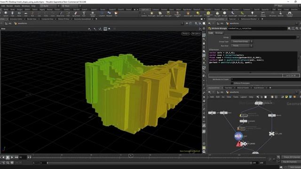Click the stop playback button
This screenshot has height=169, width=301.
click(x=8, y=157)
